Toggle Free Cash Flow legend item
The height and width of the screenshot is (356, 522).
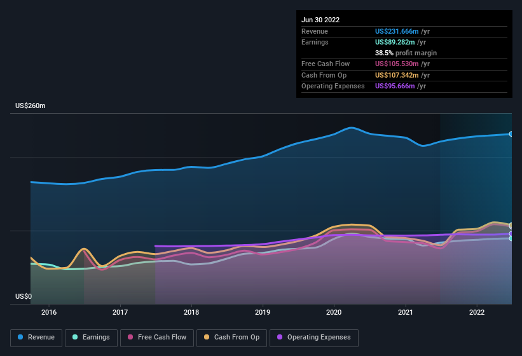[x=158, y=338]
